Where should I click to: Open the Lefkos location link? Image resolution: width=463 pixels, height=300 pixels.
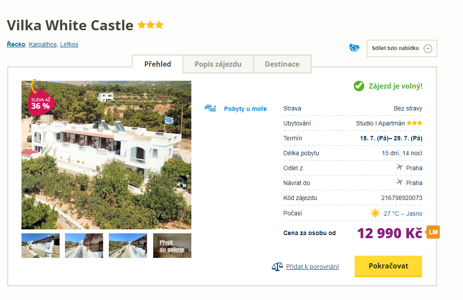click(x=69, y=44)
